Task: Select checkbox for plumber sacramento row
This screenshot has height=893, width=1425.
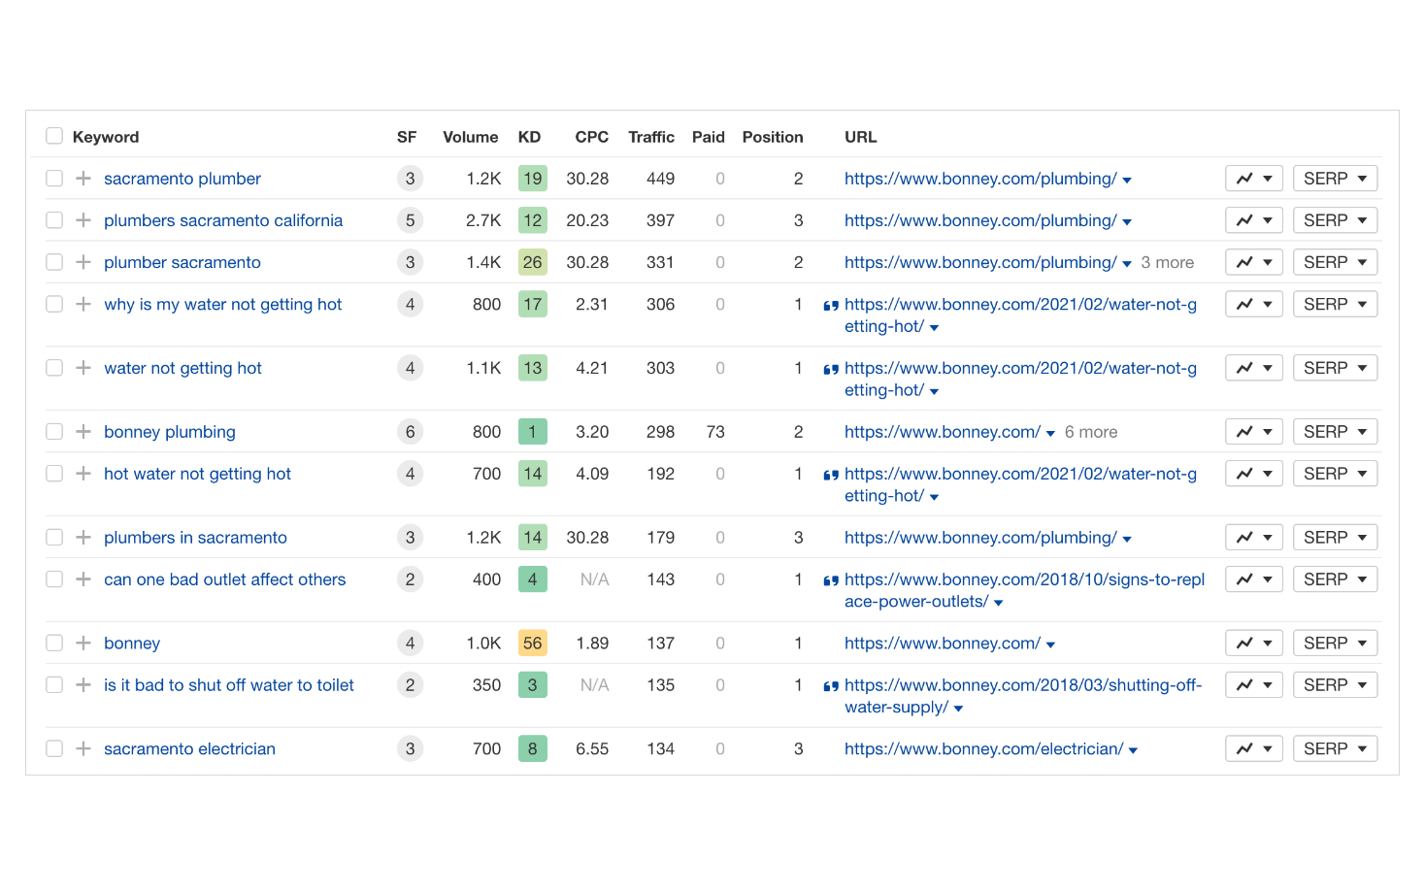Action: (x=54, y=262)
